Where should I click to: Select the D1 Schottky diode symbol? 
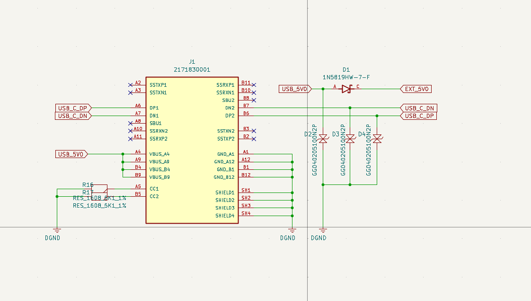(347, 89)
